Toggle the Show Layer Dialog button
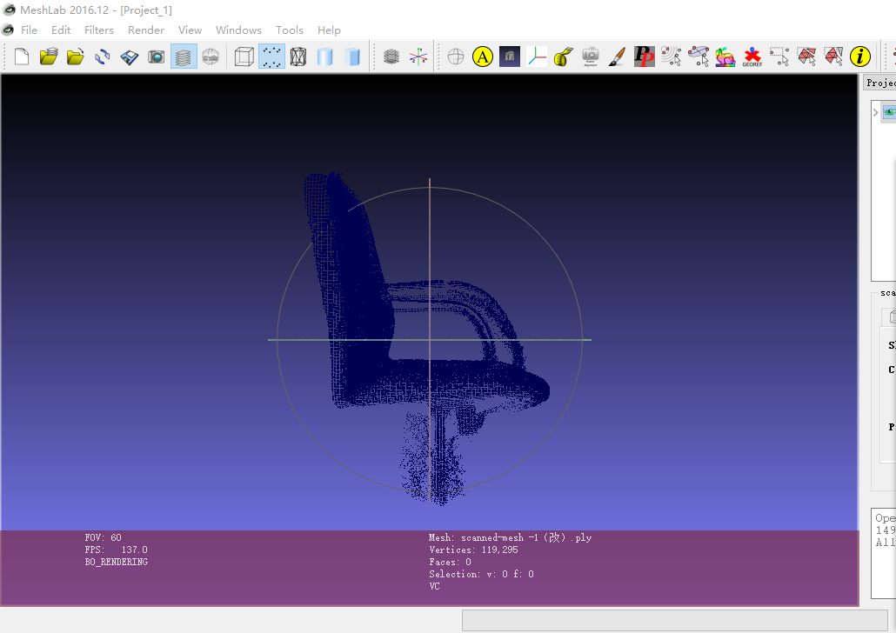 coord(184,57)
